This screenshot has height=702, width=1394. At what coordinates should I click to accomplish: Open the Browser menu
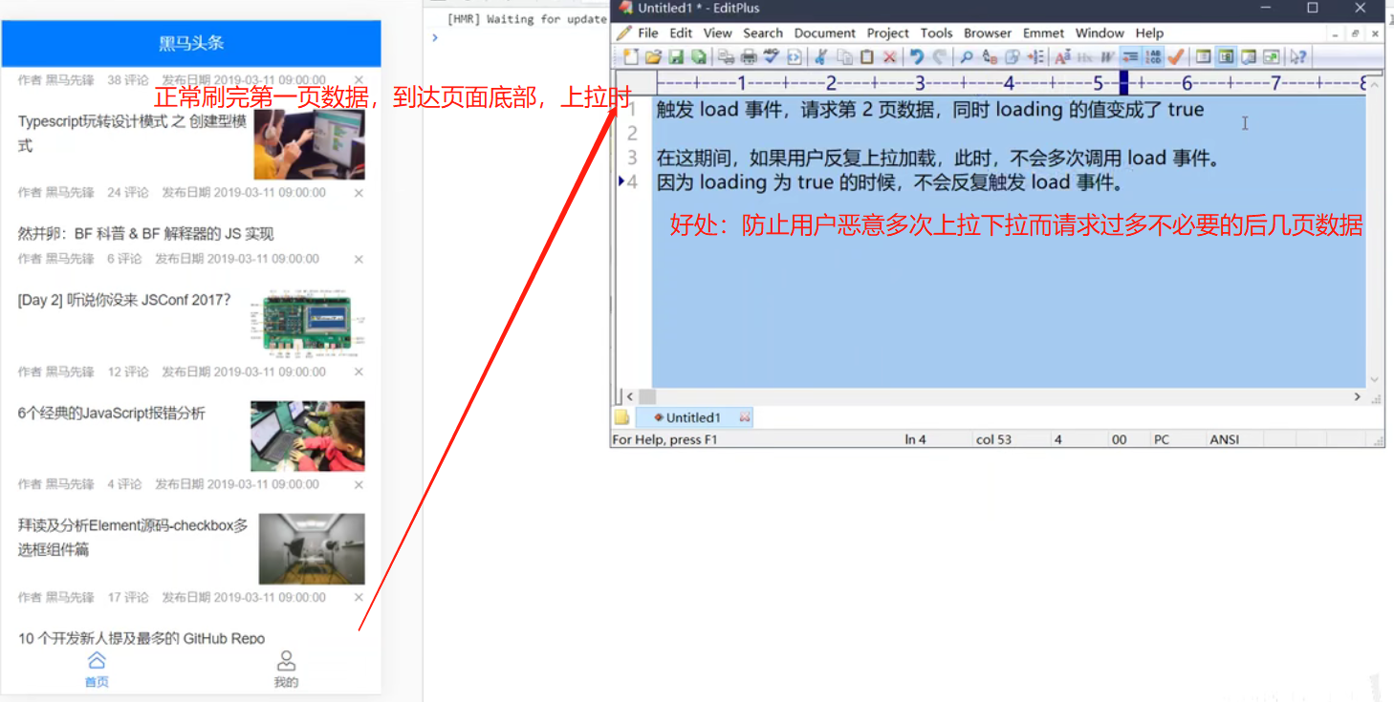988,32
